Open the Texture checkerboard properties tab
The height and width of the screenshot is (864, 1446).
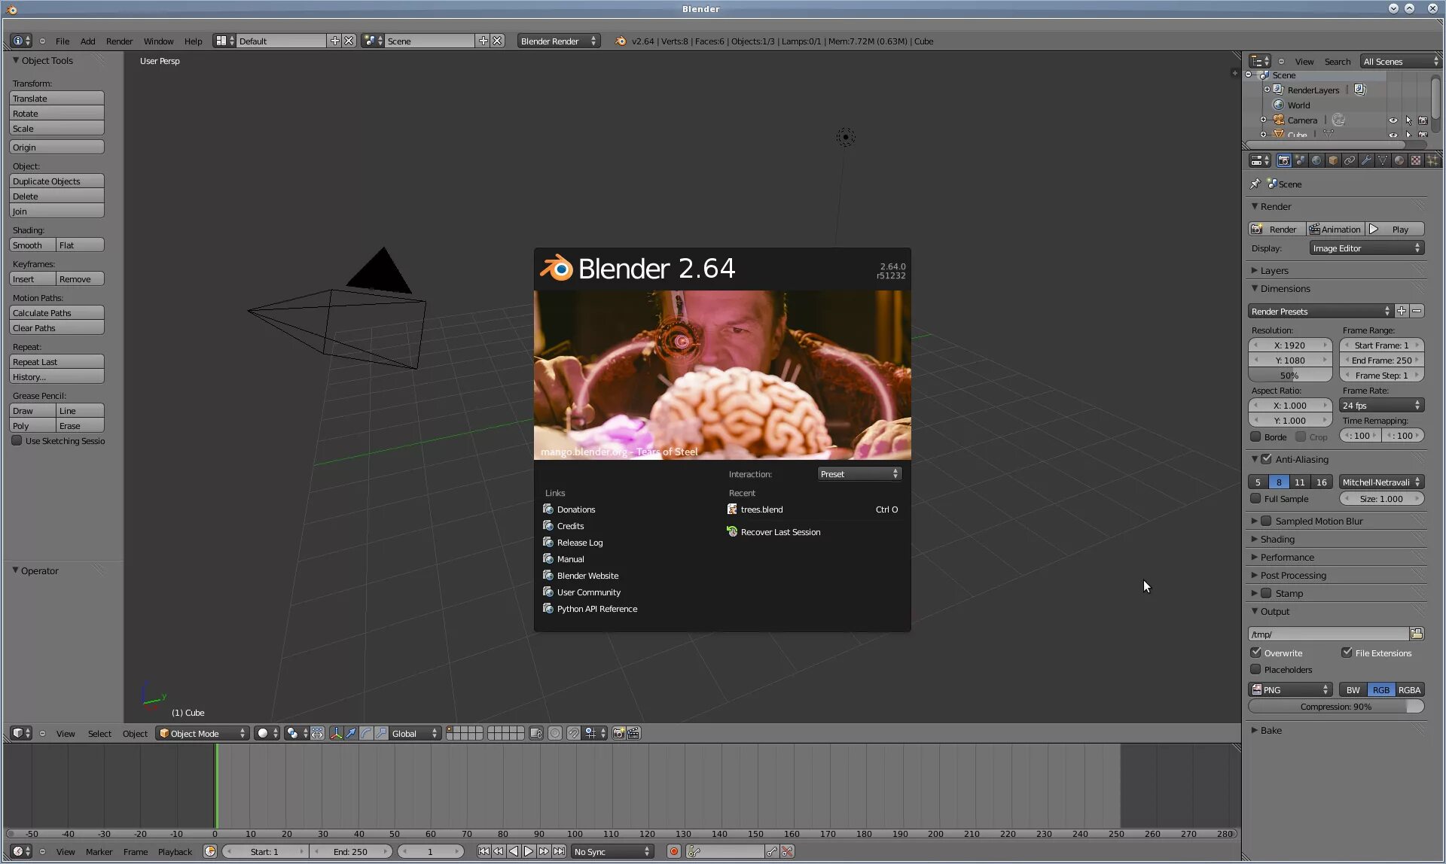coord(1416,160)
